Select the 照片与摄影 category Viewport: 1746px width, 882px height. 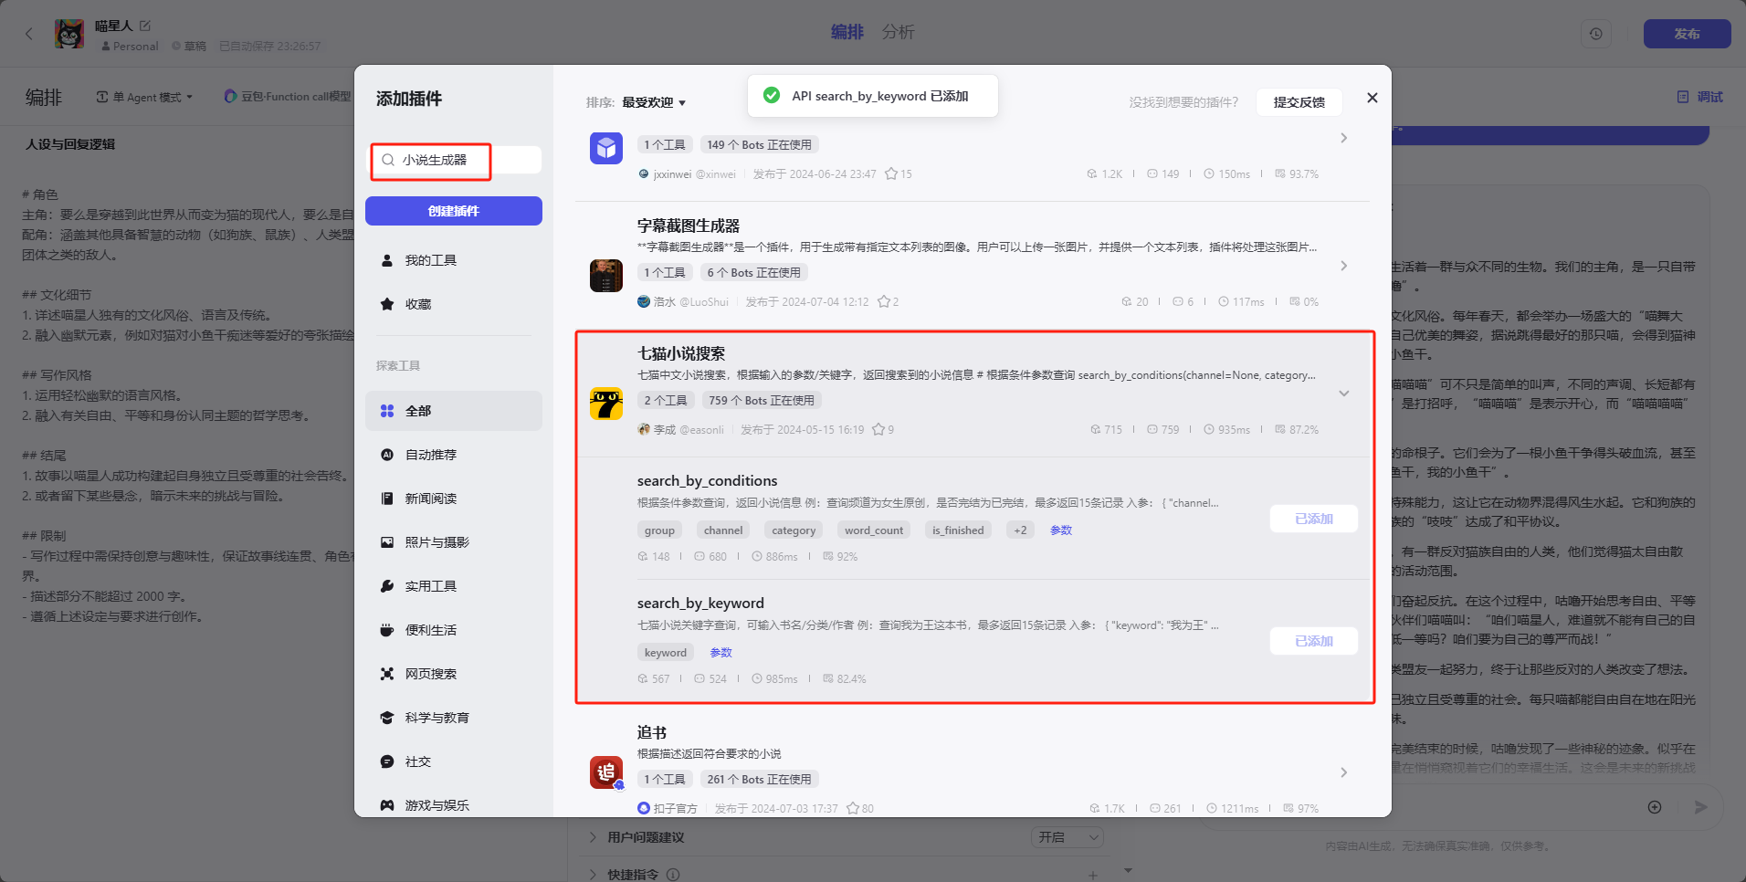coord(454,542)
